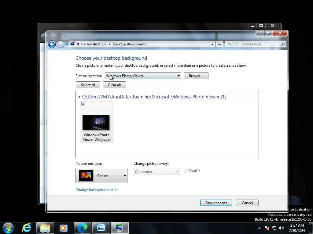Screen dimensions: 313x234
Task: Open the volume speaker tray icon
Action: [282, 228]
